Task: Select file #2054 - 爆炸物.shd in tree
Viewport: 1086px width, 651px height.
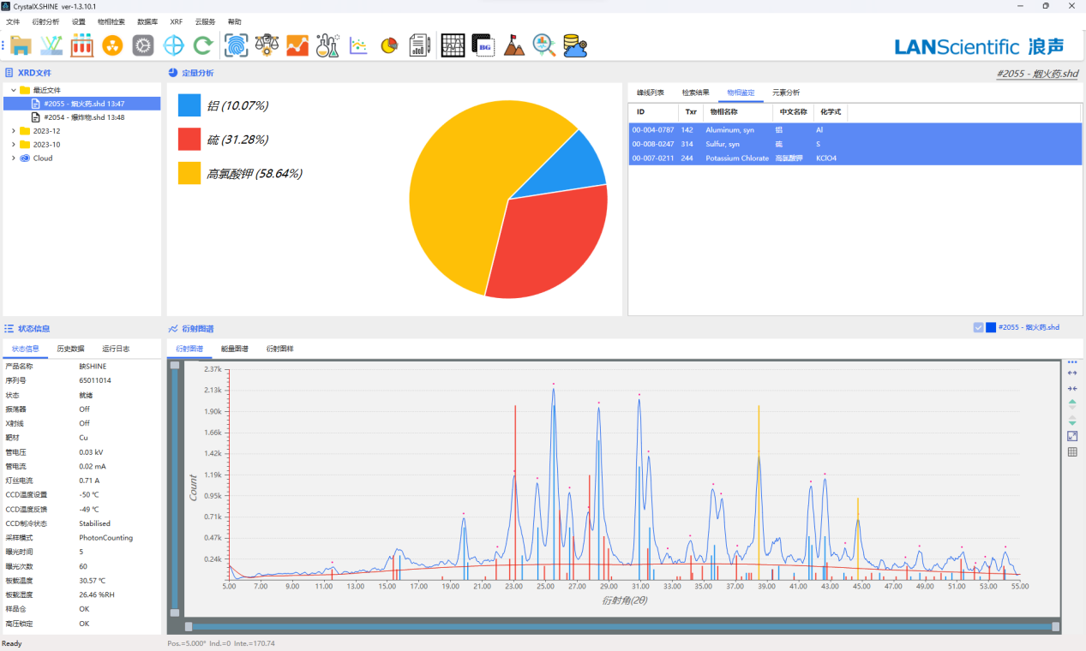Action: click(83, 117)
